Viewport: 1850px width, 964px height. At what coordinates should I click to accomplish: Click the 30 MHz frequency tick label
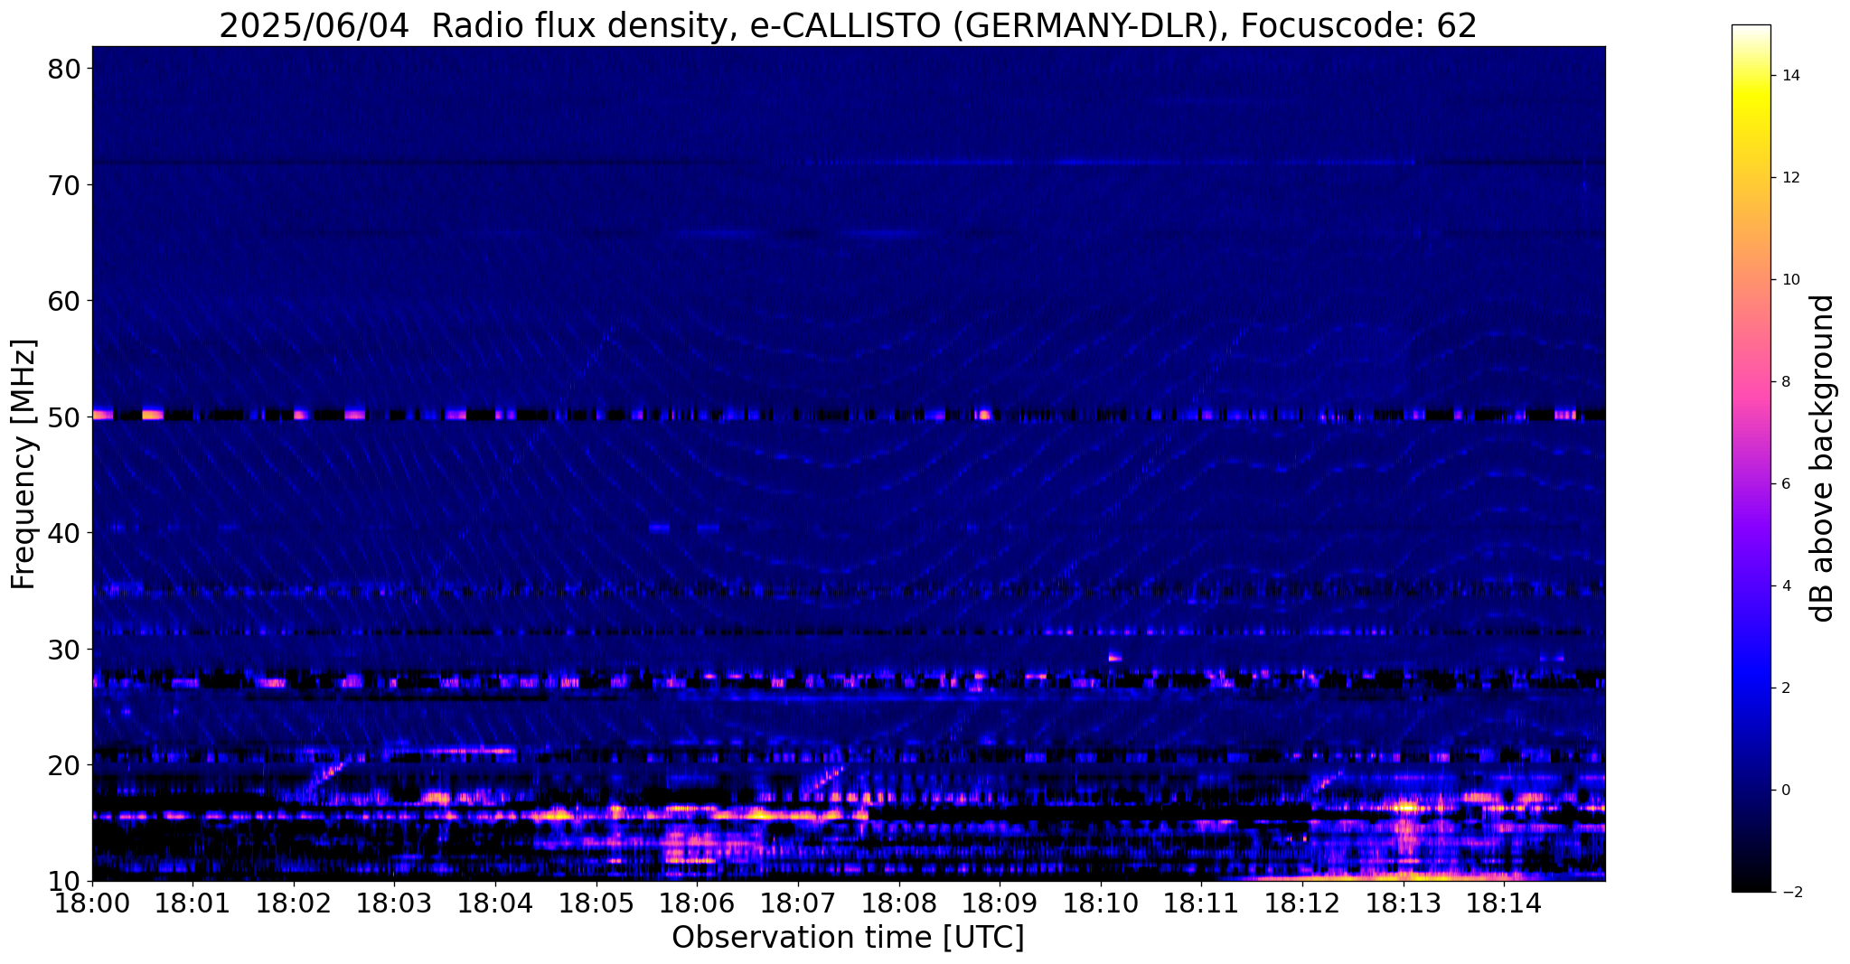(x=64, y=650)
